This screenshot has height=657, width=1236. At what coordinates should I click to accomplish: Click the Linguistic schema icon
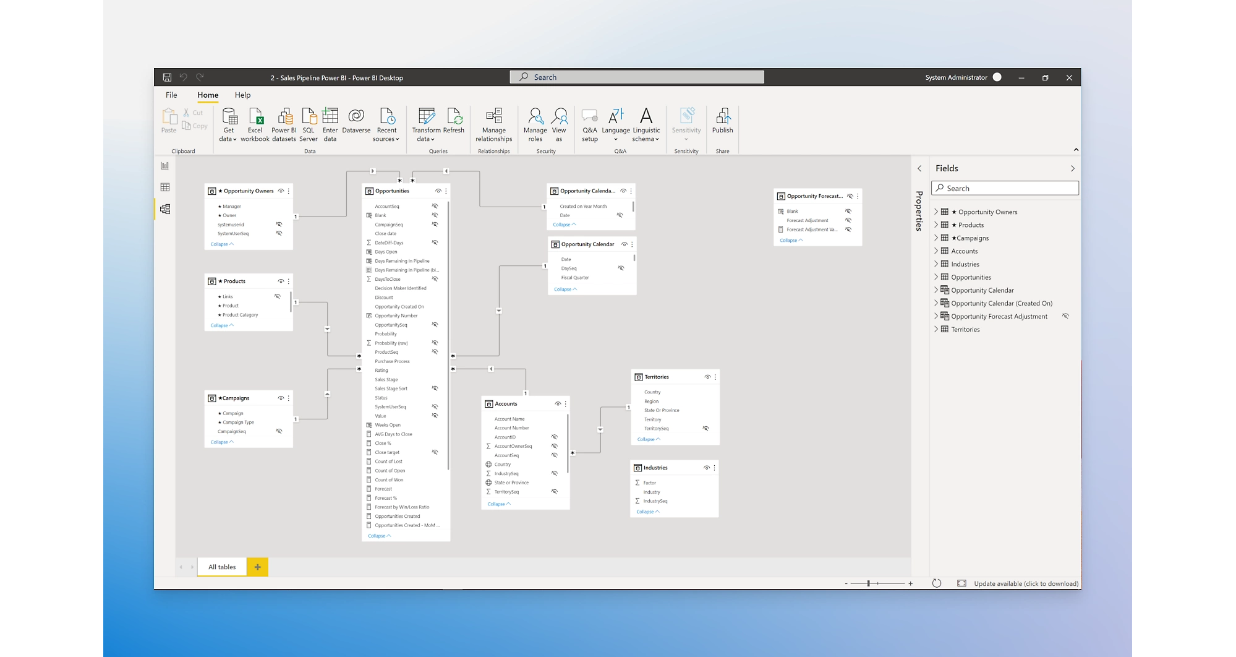(646, 116)
